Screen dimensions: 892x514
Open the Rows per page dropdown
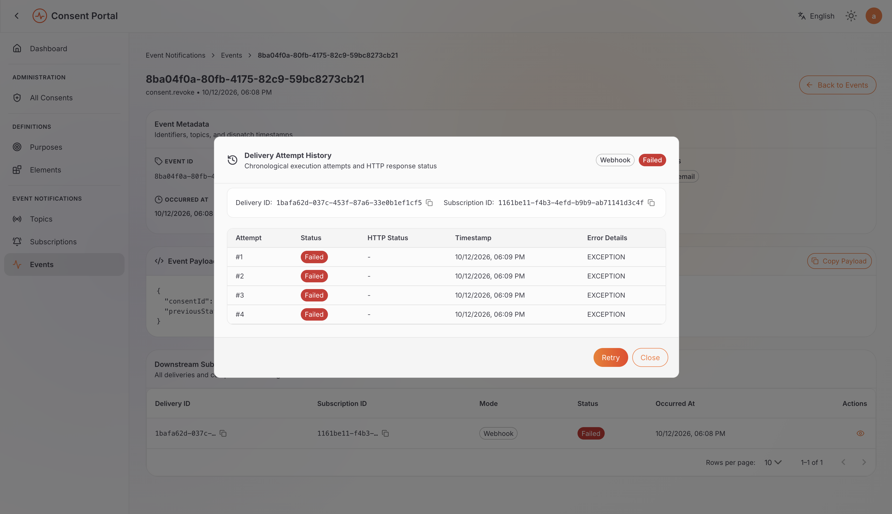click(x=773, y=463)
